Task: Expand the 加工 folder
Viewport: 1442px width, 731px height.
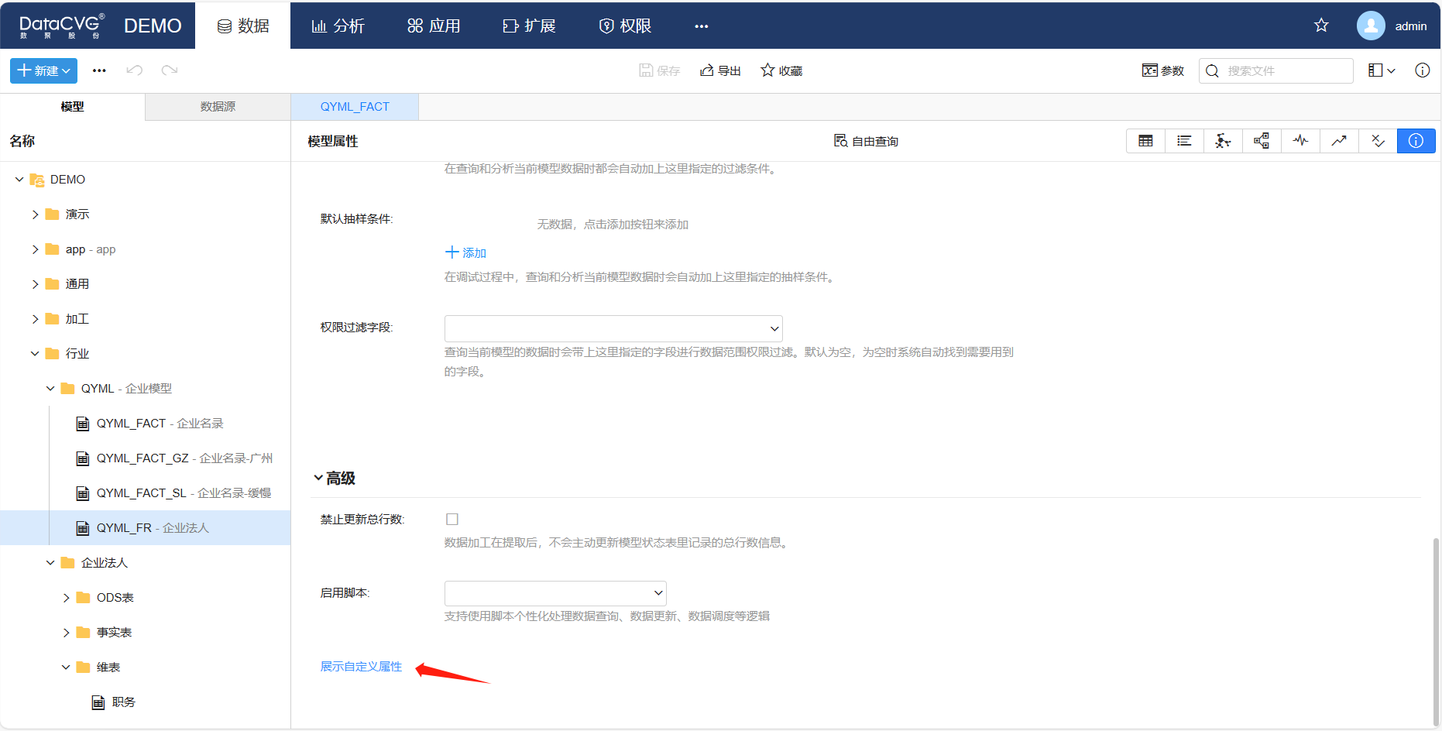Action: [35, 319]
